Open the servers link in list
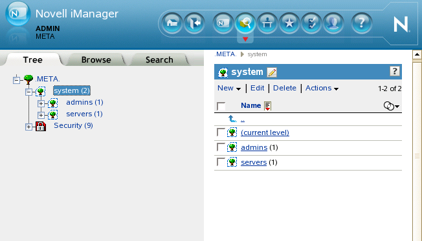This screenshot has height=241, width=422. [x=254, y=162]
